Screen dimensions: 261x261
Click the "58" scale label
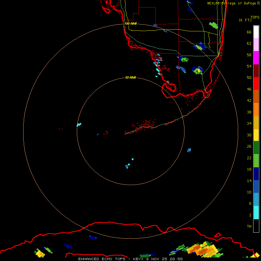click(249, 55)
